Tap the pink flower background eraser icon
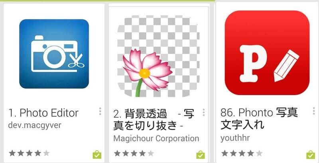319x163 pixels. click(x=158, y=56)
